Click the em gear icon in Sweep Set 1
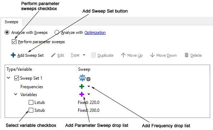The image size is (213, 130). pos(82,78)
